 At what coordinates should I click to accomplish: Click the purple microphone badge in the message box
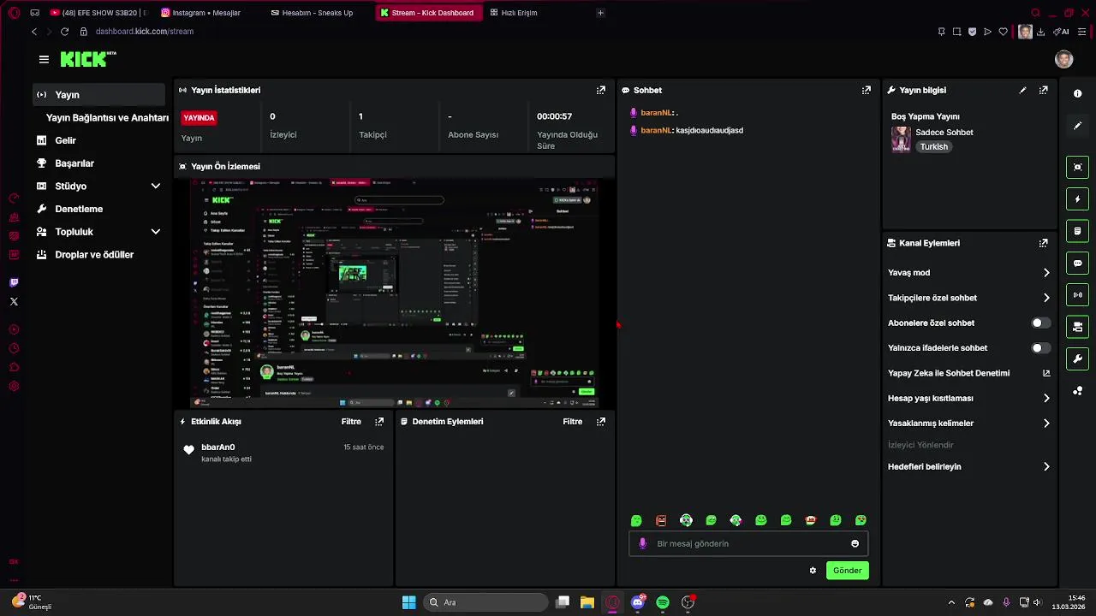tap(643, 543)
